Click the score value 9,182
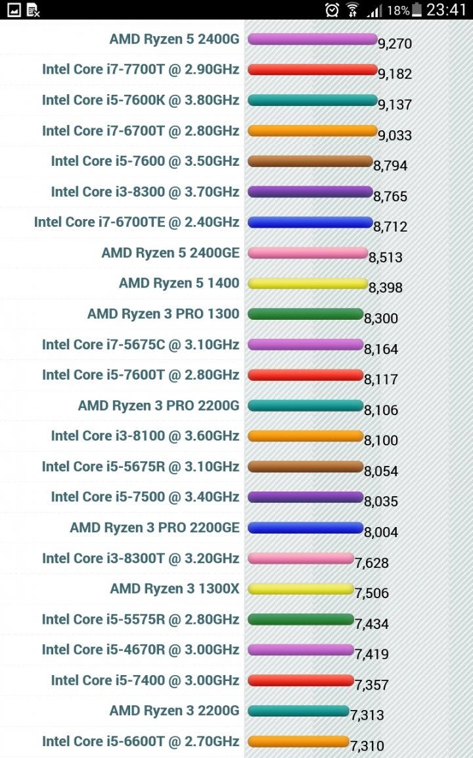 [x=395, y=74]
